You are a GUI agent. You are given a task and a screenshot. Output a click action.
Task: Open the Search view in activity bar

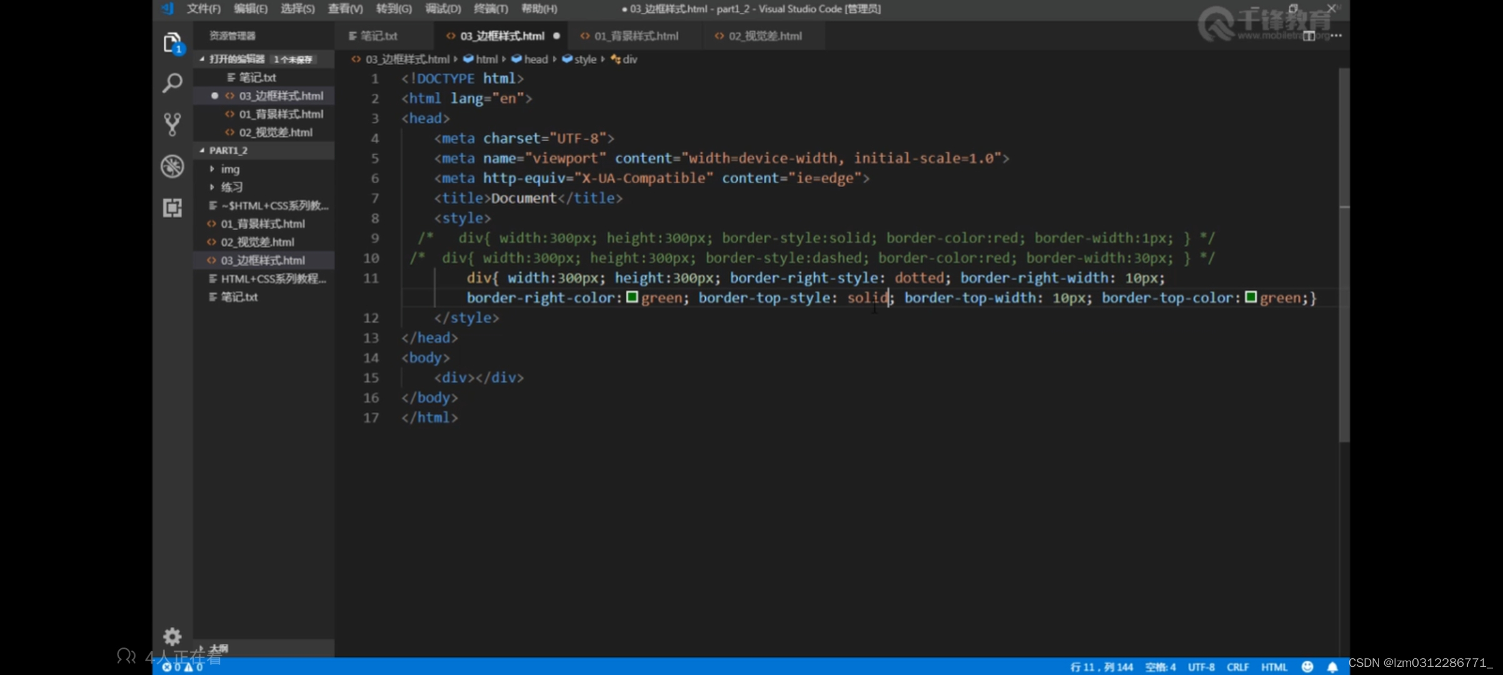click(x=172, y=83)
